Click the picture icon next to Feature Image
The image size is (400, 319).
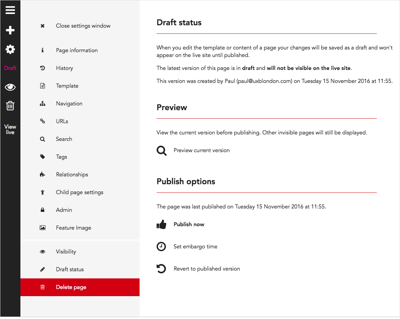click(42, 228)
